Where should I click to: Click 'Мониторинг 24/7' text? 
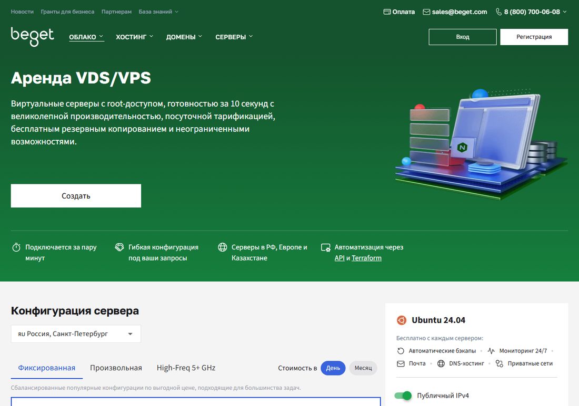[523, 351]
